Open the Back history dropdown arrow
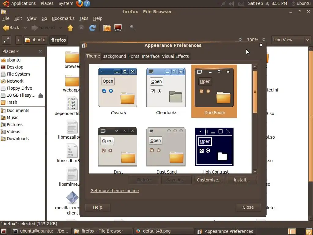313x235 pixels. pos(25,28)
